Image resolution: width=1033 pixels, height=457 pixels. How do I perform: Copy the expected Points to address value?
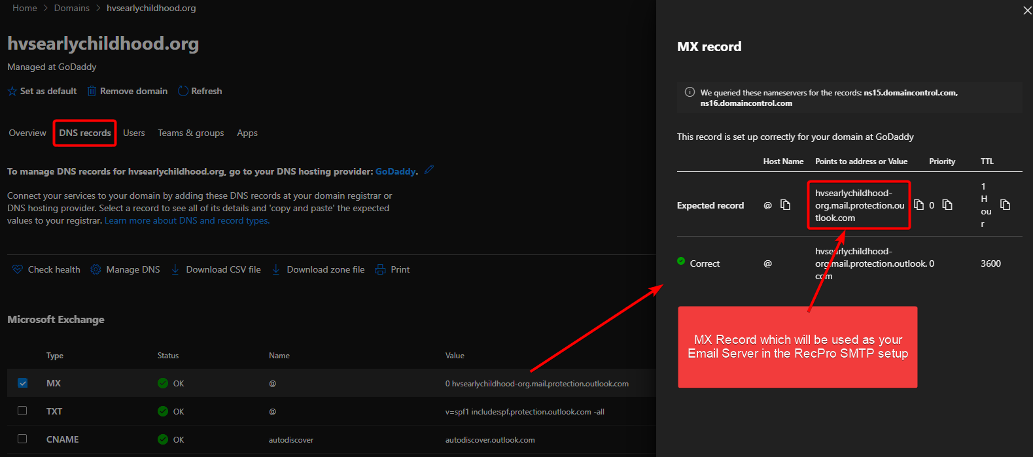pos(919,205)
